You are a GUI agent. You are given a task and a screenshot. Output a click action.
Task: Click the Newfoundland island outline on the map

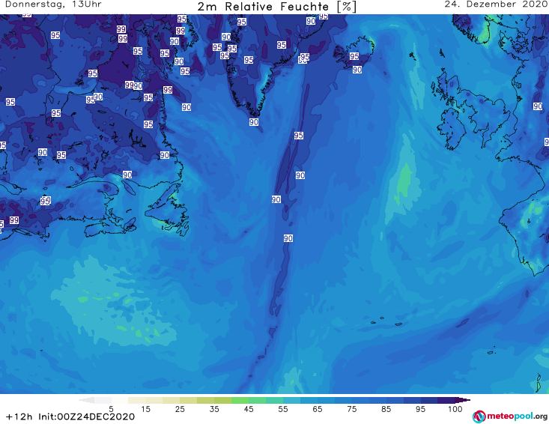tap(168, 212)
